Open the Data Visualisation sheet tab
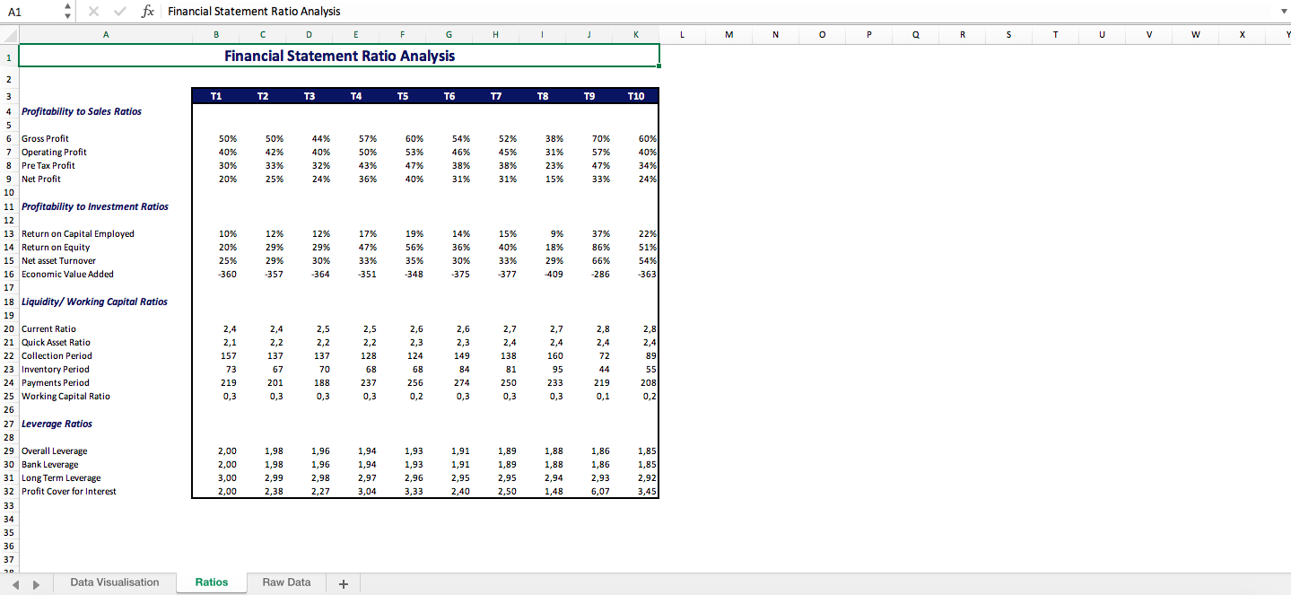The height and width of the screenshot is (595, 1291). 115,582
